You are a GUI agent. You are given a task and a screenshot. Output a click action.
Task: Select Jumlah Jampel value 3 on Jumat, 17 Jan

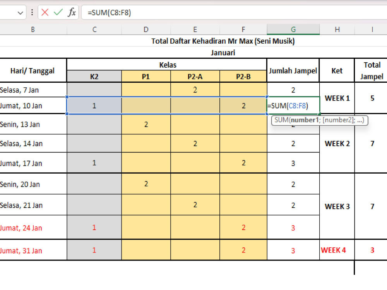(x=293, y=163)
